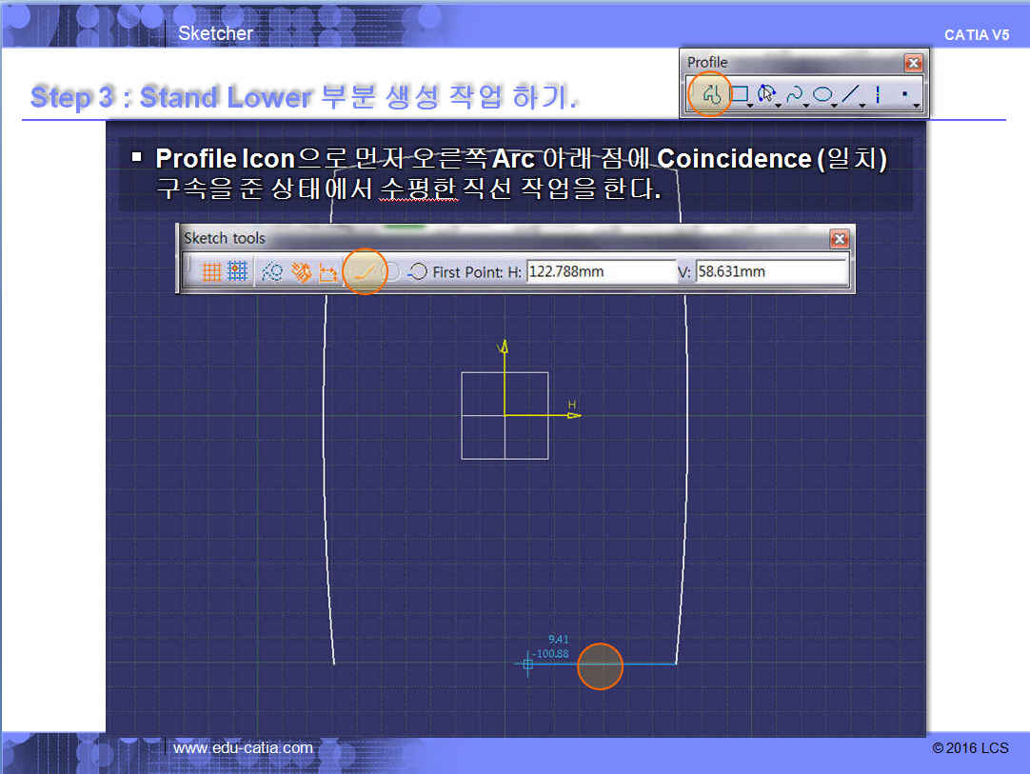Toggle Geometrical Constraints in Sketch tools
This screenshot has height=774, width=1030.
(301, 272)
